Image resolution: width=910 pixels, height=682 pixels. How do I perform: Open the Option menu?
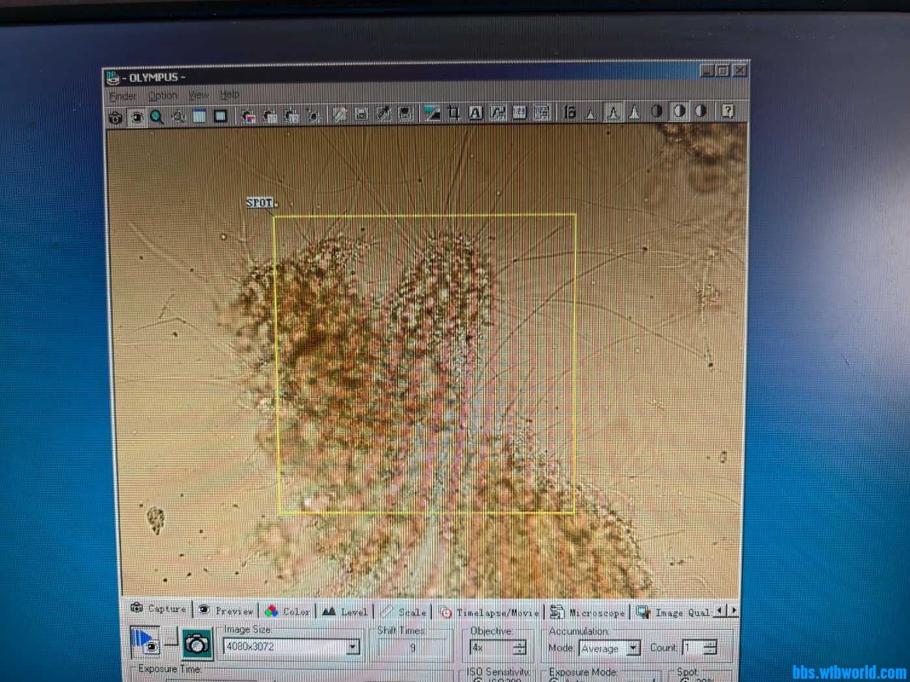[162, 96]
